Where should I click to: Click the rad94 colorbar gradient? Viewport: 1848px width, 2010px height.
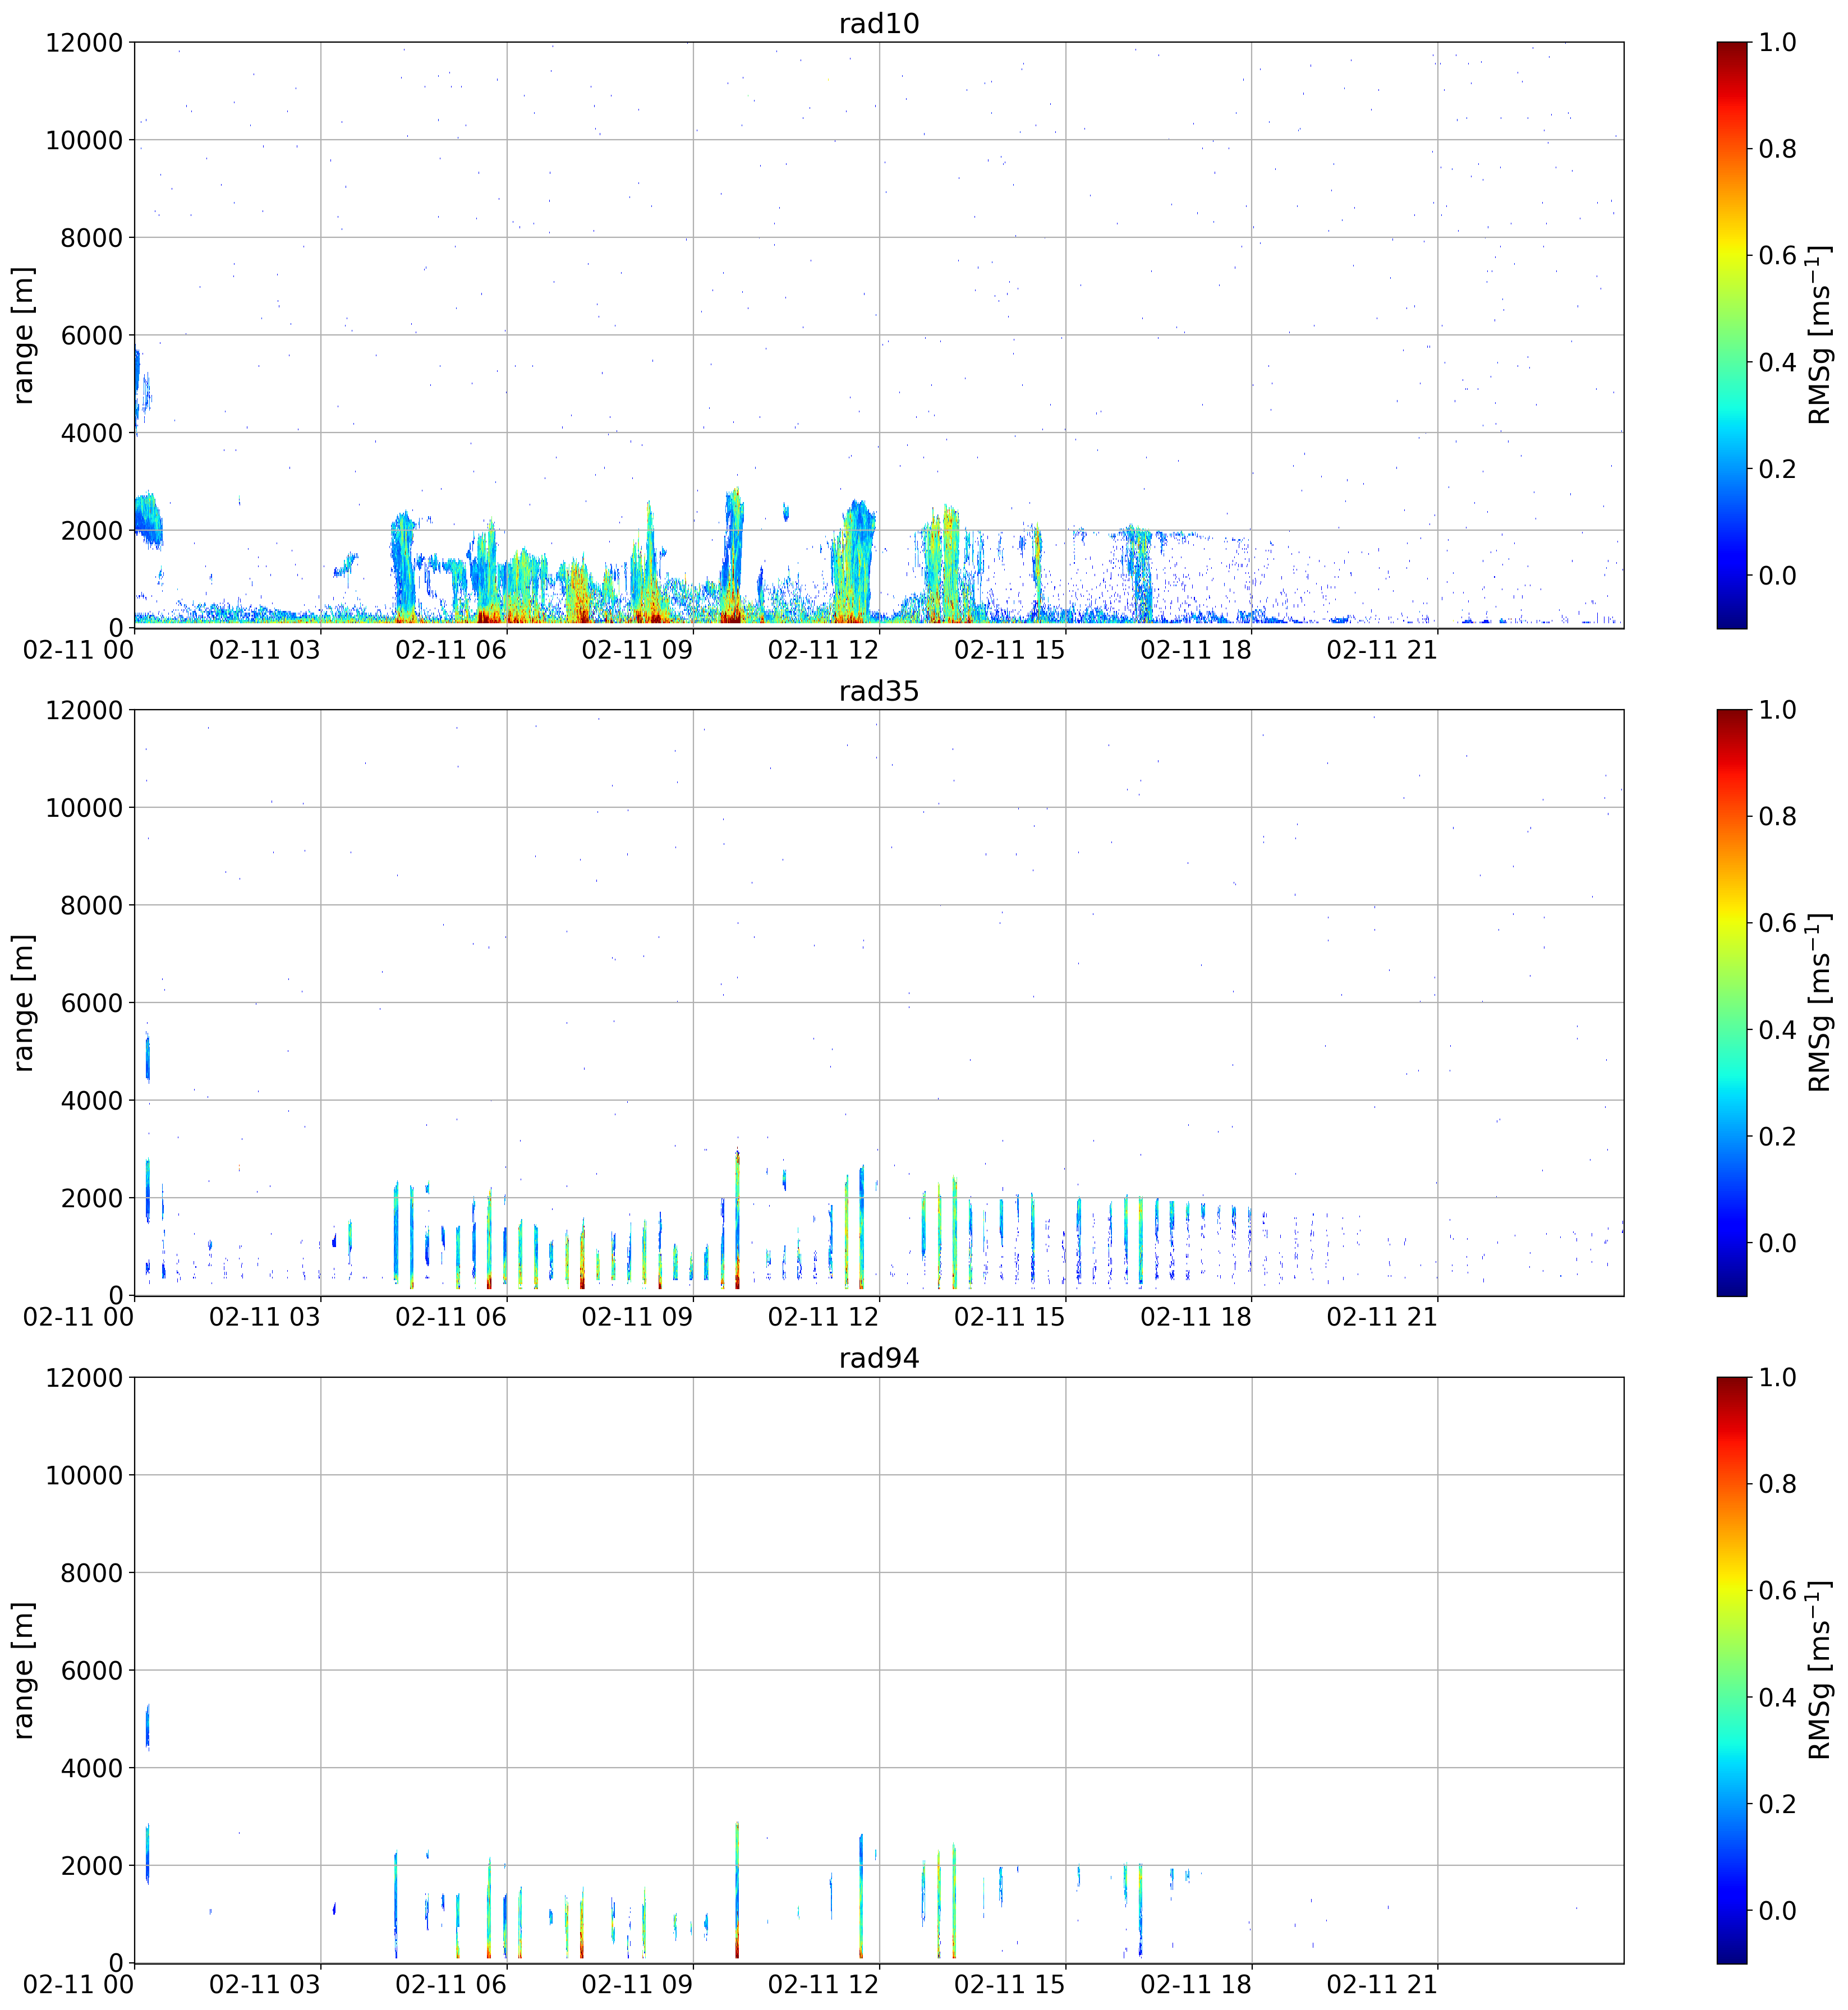coord(1732,1670)
